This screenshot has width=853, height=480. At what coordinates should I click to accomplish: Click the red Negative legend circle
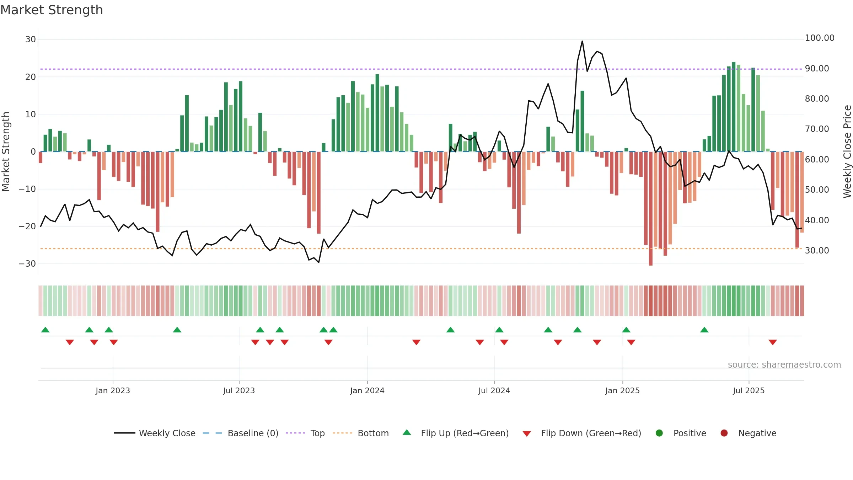(724, 433)
